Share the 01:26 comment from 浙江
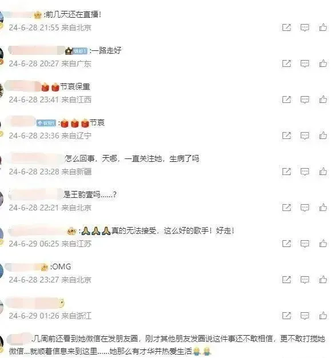This screenshot has width=332, height=358. (x=286, y=316)
